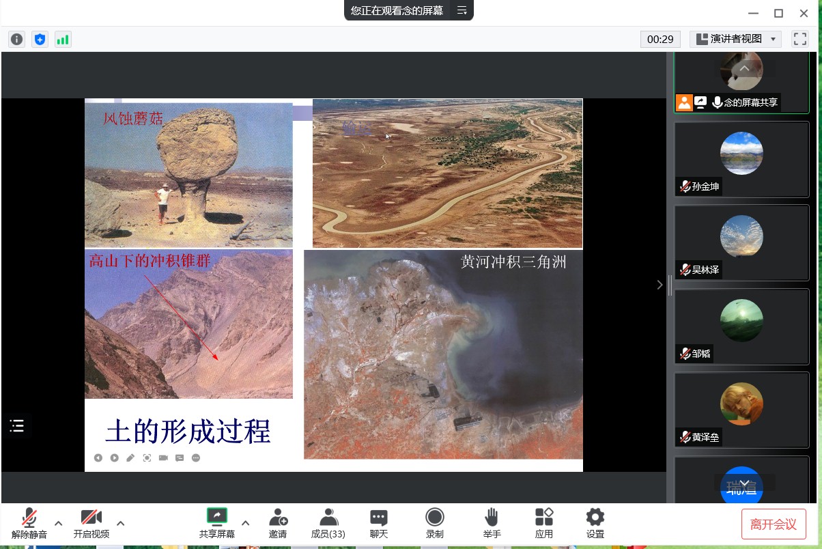The height and width of the screenshot is (549, 822).
Task: Collapse the participant video sidebar
Action: tap(660, 285)
